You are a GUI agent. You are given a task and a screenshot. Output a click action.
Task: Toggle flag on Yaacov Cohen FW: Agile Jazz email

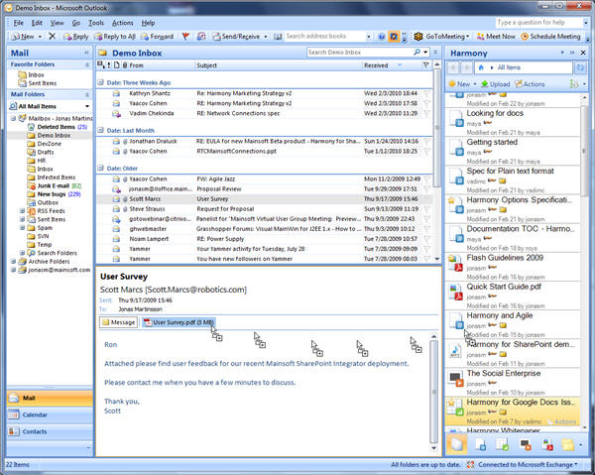tap(426, 179)
